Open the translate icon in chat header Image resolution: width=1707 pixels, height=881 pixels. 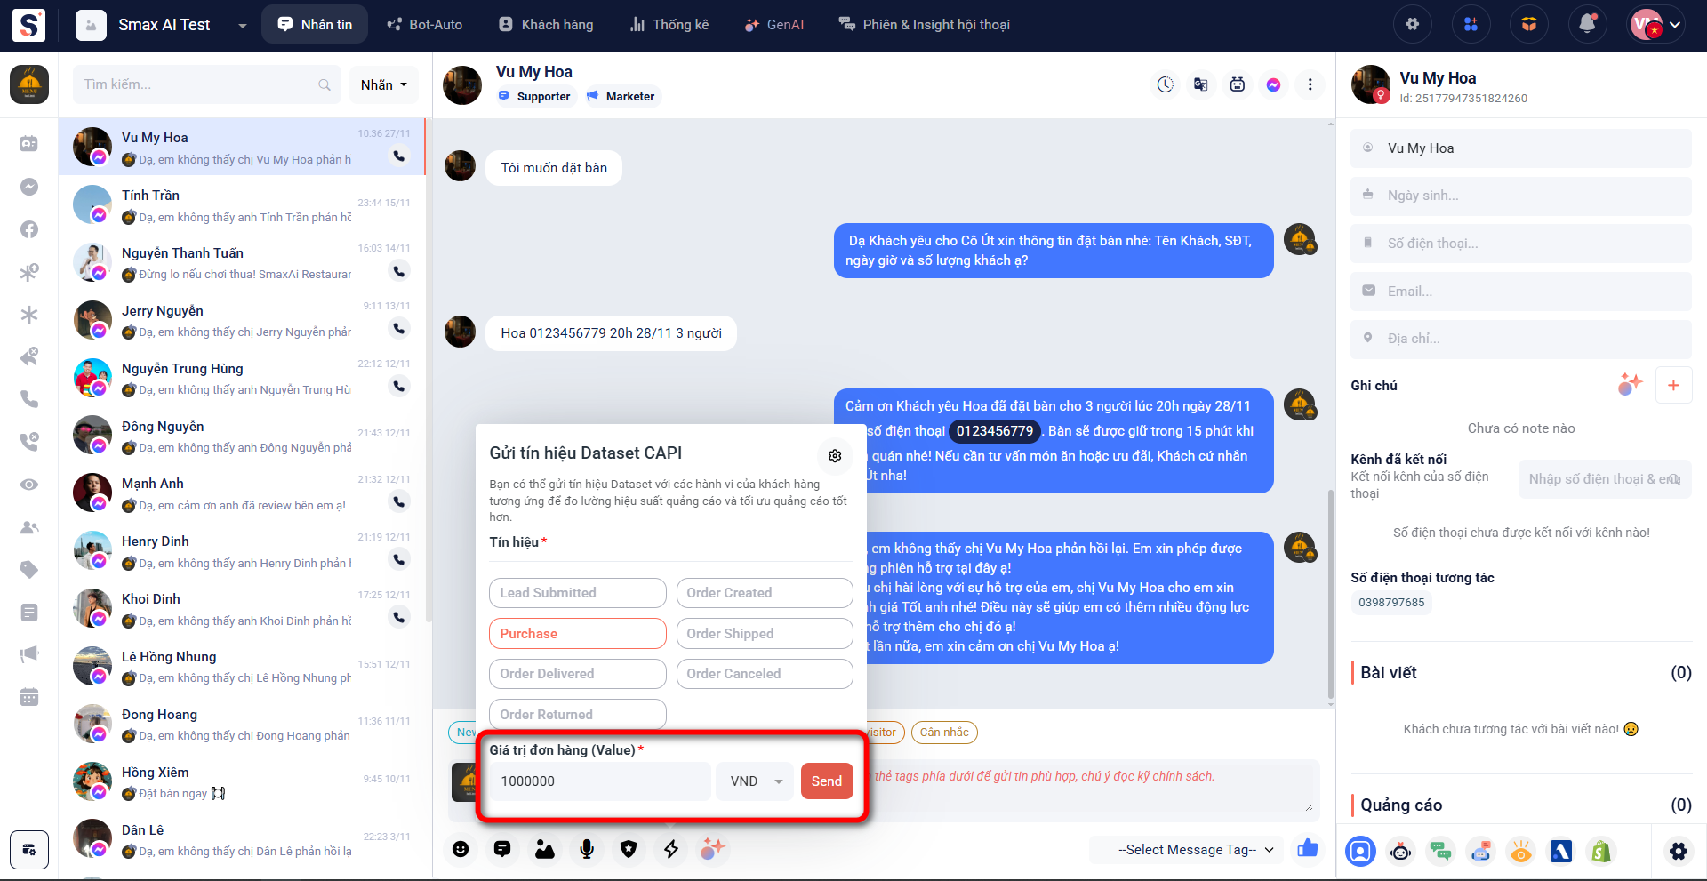pyautogui.click(x=1201, y=84)
